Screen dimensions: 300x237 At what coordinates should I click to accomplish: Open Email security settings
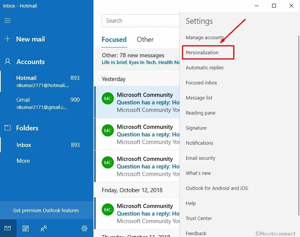click(201, 158)
